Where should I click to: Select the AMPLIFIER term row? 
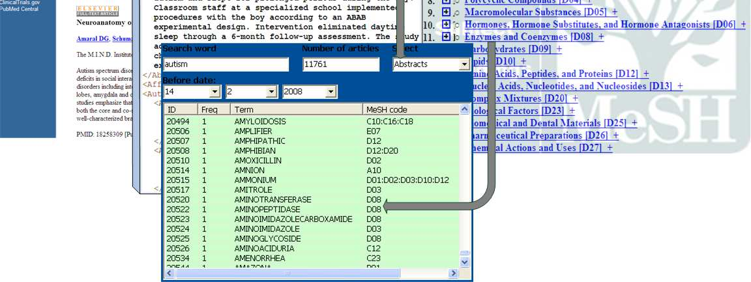tap(312, 131)
